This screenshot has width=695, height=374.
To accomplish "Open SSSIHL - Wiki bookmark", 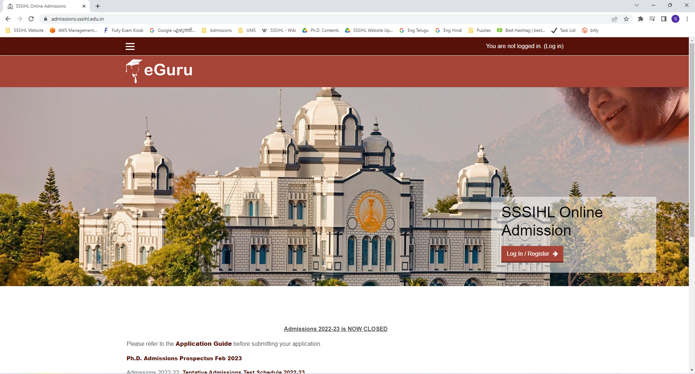I will click(x=279, y=30).
